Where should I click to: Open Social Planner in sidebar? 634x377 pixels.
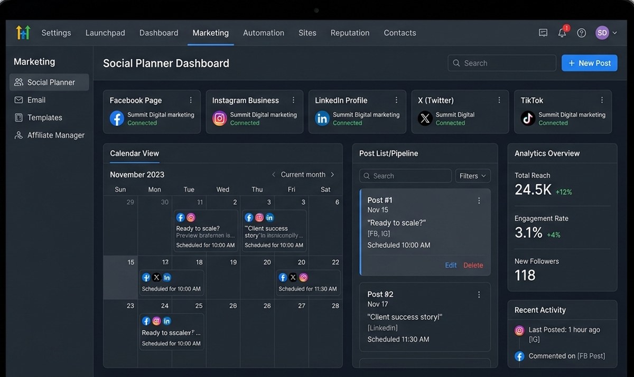pyautogui.click(x=49, y=82)
